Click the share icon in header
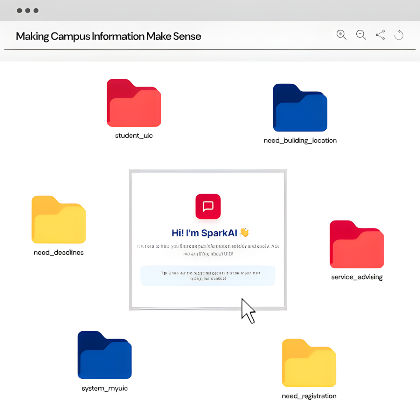420x420 pixels. 380,35
